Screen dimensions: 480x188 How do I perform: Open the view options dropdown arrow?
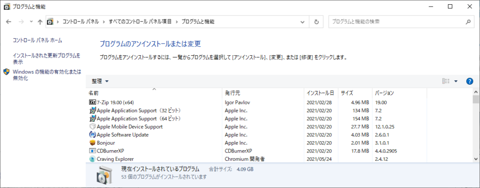click(456, 81)
